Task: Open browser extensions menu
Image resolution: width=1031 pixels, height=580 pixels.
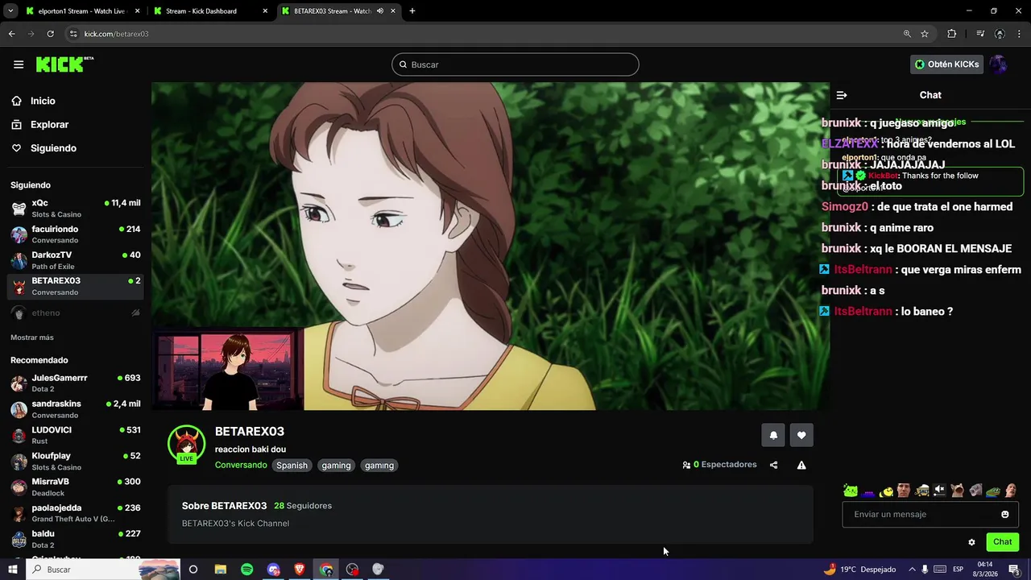Action: pos(952,34)
